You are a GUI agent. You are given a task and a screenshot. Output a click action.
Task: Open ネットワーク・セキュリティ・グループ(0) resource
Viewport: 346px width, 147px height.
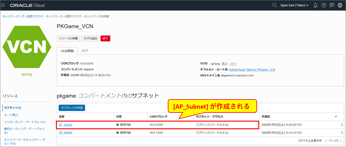[x=24, y=141]
